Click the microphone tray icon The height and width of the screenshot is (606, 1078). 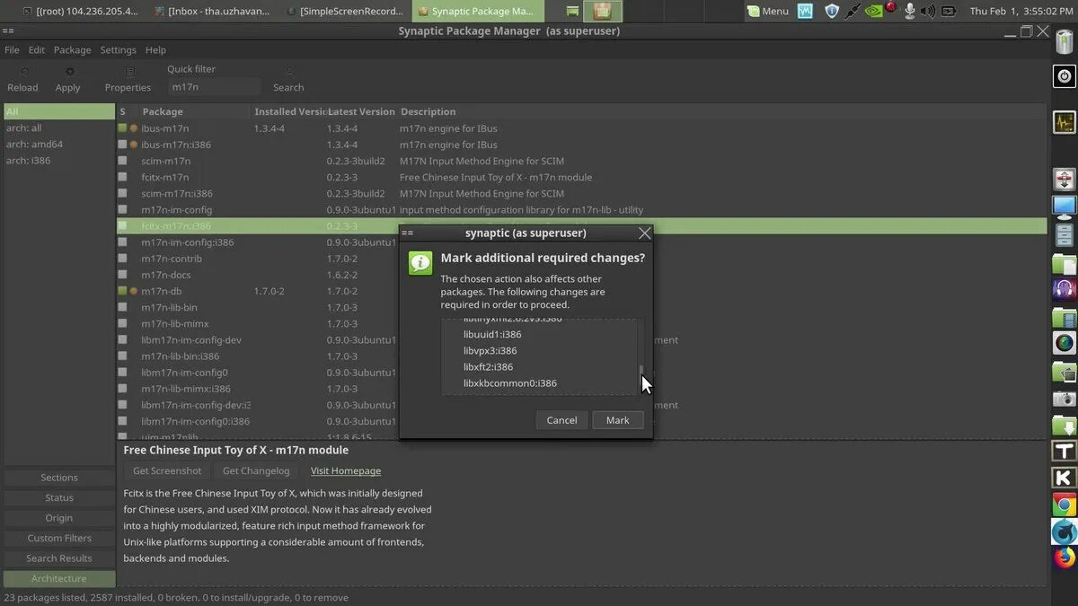coord(910,11)
